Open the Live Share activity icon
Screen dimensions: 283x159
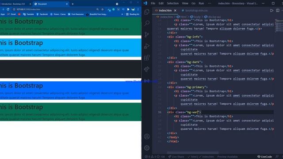[147, 69]
